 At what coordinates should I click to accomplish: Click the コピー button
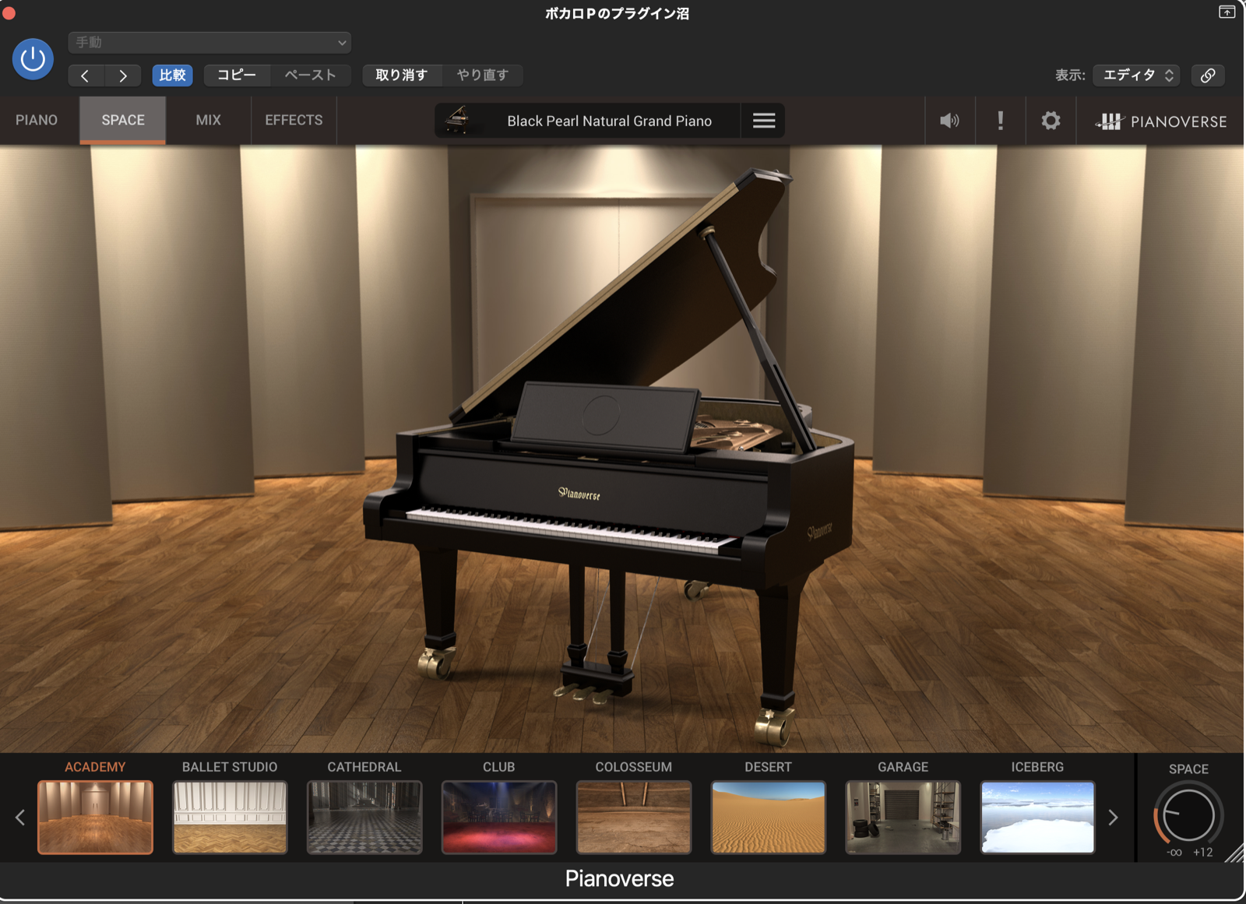click(237, 76)
